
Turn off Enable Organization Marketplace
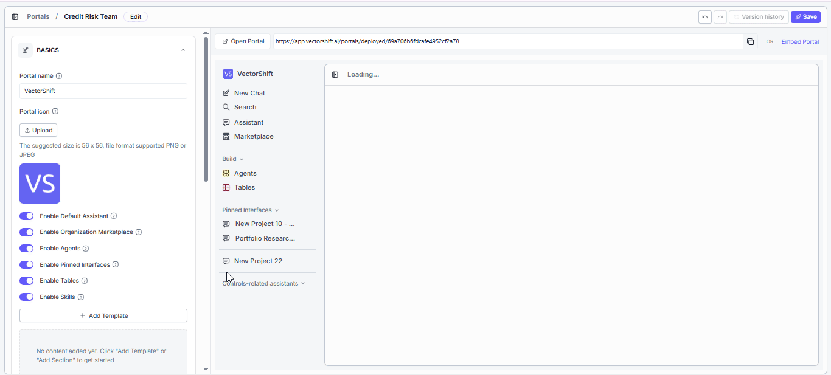click(x=26, y=232)
